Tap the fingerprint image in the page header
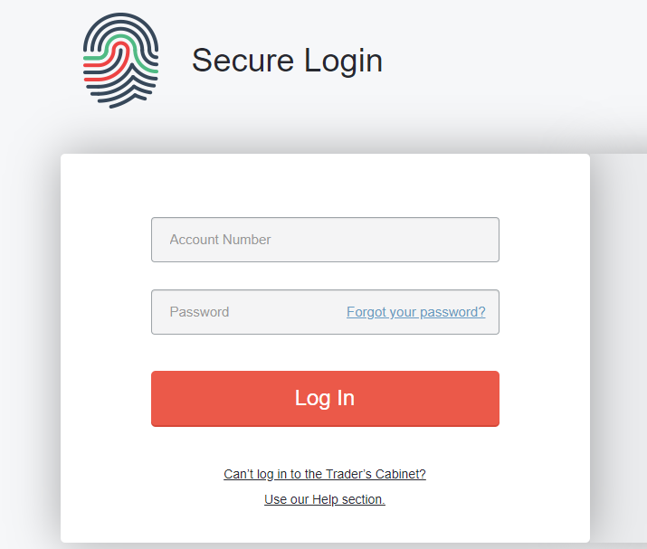The width and height of the screenshot is (647, 549). tap(120, 61)
